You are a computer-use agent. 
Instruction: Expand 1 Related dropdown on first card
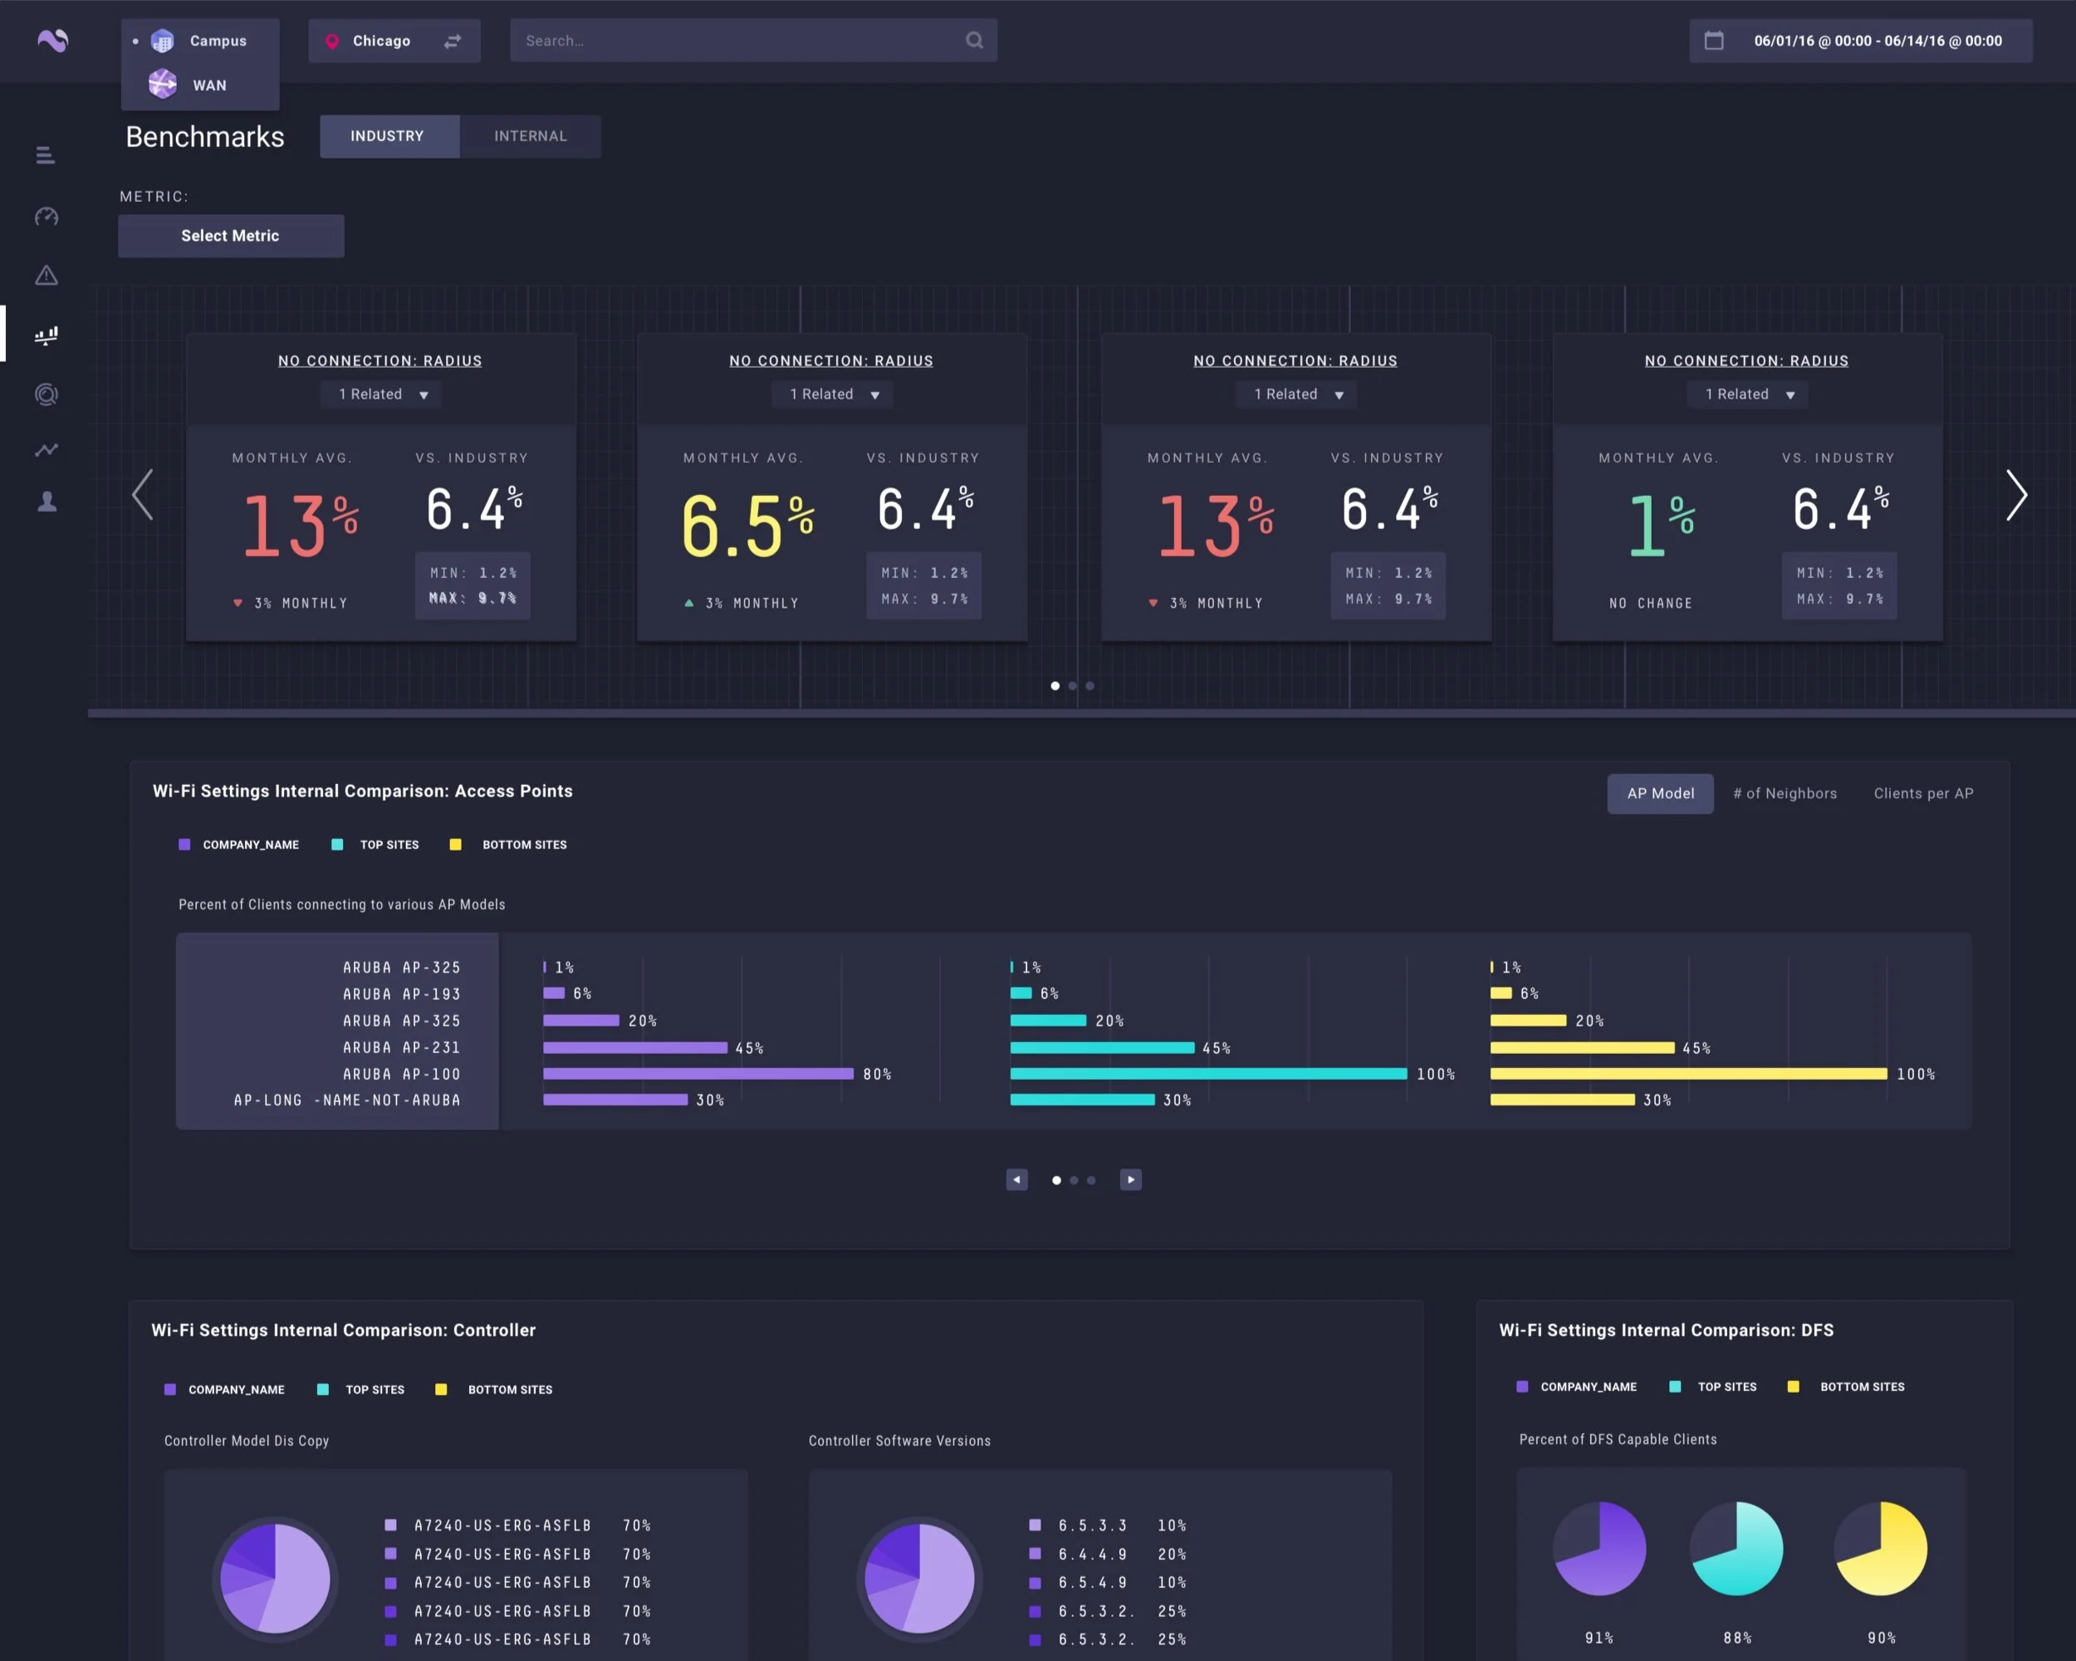382,394
